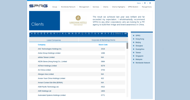Select the Others filter
Image resolution: width=190 pixels, height=100 pixels.
click(x=118, y=33)
